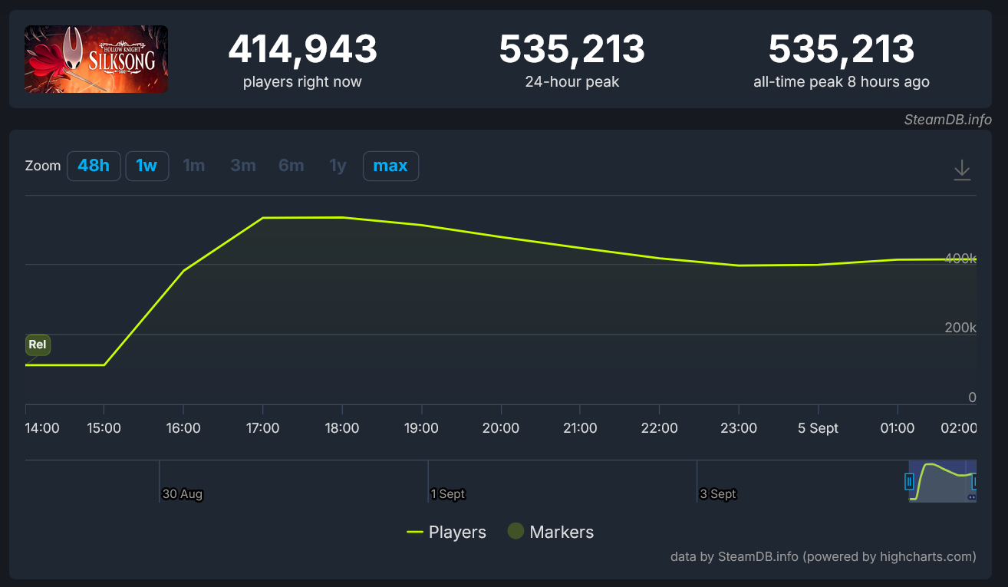
Task: Click the 19:00 x-axis label
Action: pos(421,428)
